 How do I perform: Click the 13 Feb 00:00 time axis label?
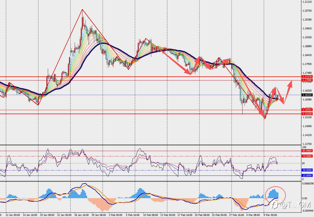[168, 215]
